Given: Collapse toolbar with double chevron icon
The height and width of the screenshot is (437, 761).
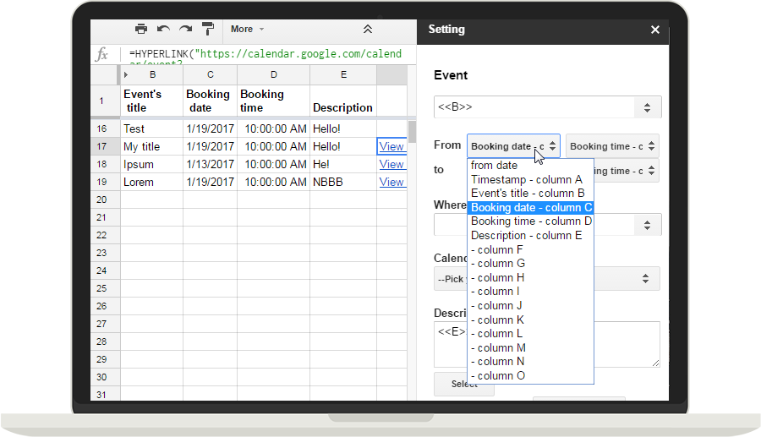Looking at the screenshot, I should [368, 29].
